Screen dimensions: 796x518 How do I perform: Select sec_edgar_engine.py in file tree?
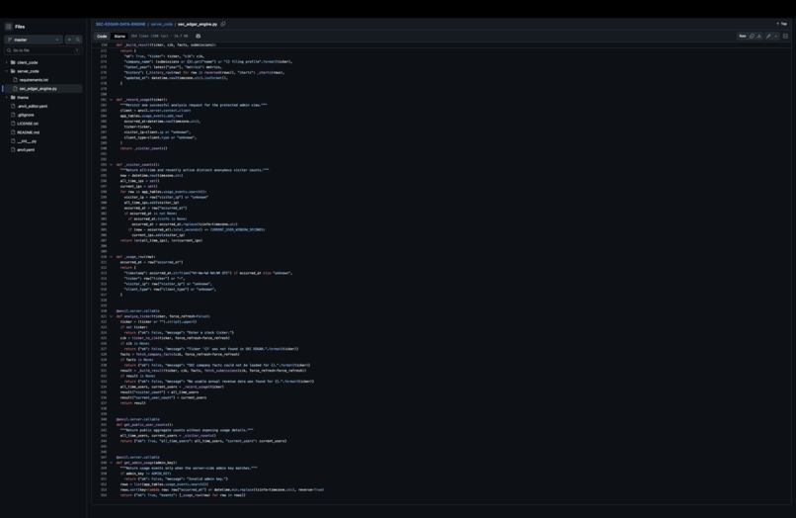pos(39,88)
